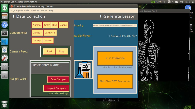Open Terminal from the launcher

pos(4,33)
